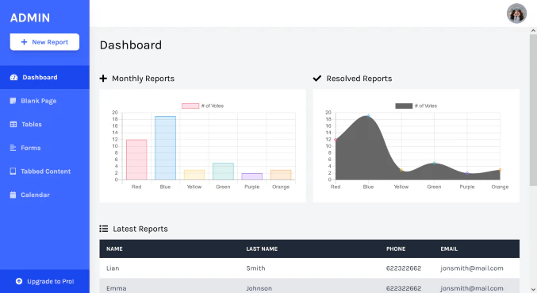Click the Monthly Reports heading text
The width and height of the screenshot is (537, 293).
tap(143, 79)
